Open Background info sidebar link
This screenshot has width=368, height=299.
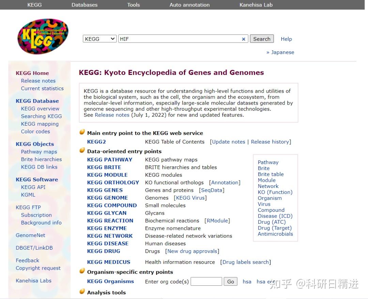(x=41, y=223)
